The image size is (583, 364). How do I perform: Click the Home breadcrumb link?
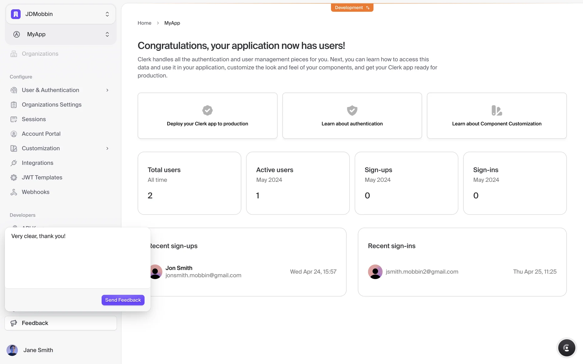[x=144, y=23]
